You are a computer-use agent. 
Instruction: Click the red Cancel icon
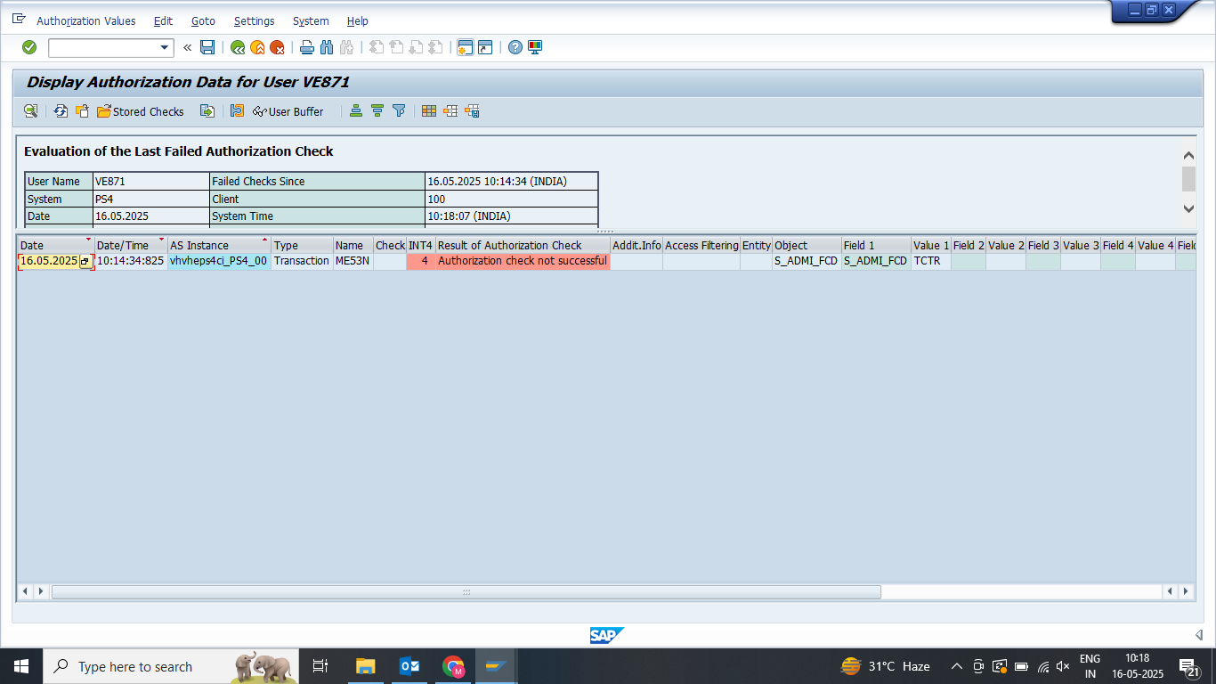coord(277,47)
